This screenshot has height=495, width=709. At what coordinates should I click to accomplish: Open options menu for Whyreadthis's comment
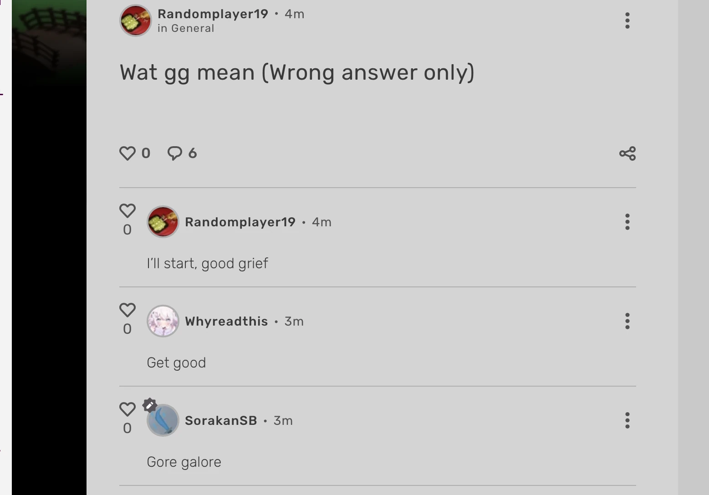[x=627, y=321]
